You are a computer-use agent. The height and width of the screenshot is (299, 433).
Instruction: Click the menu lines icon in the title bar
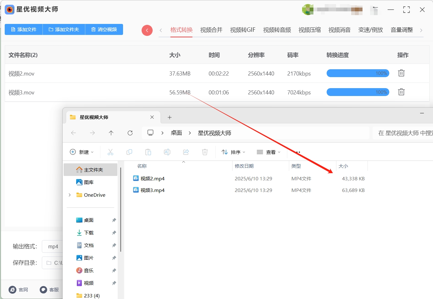[x=375, y=10]
